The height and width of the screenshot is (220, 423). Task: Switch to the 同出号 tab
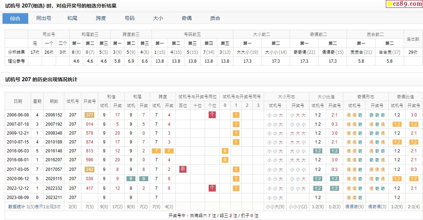pos(44,18)
